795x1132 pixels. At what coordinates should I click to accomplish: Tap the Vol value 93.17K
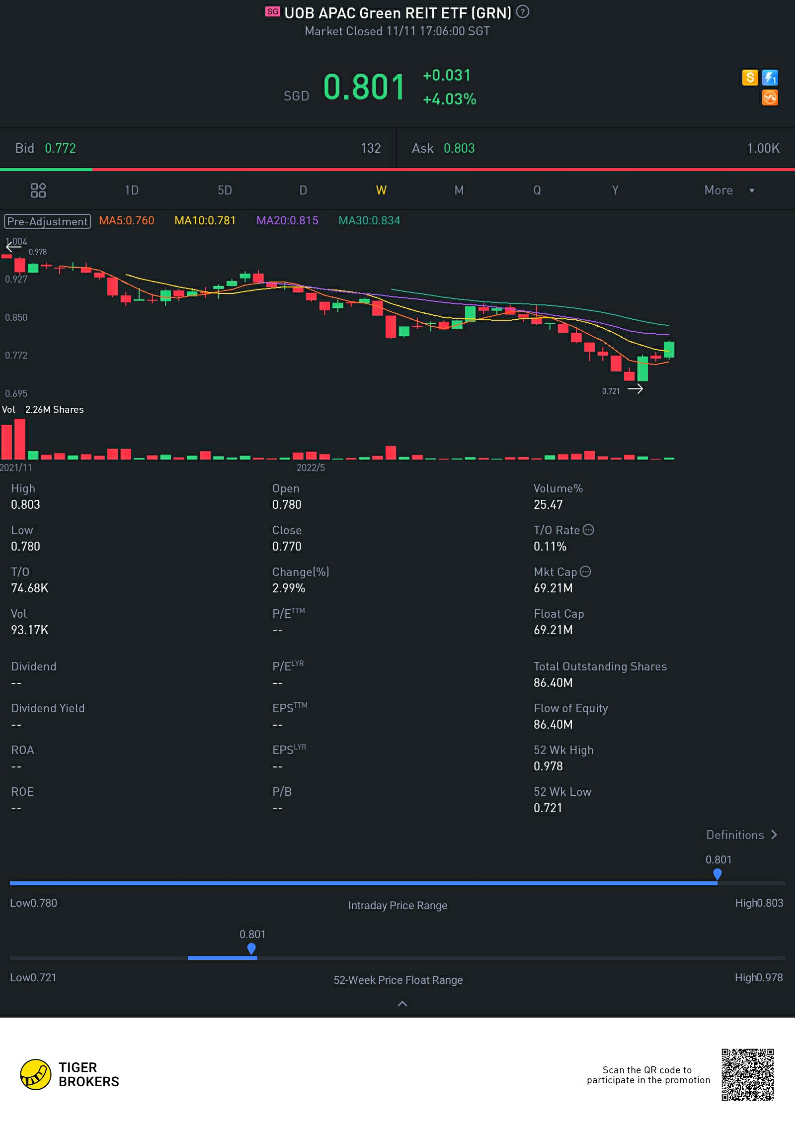pos(30,630)
